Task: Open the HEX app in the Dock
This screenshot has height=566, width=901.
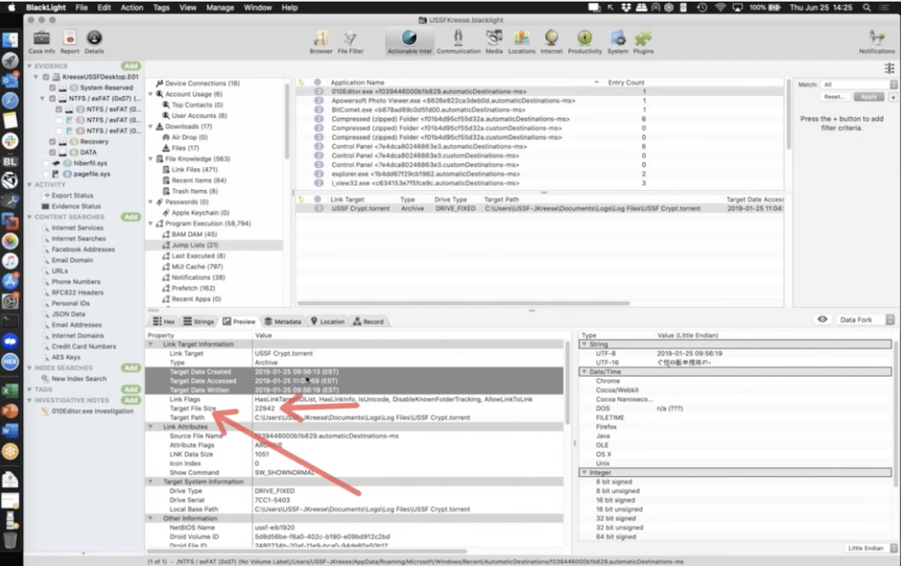Action: tap(10, 362)
